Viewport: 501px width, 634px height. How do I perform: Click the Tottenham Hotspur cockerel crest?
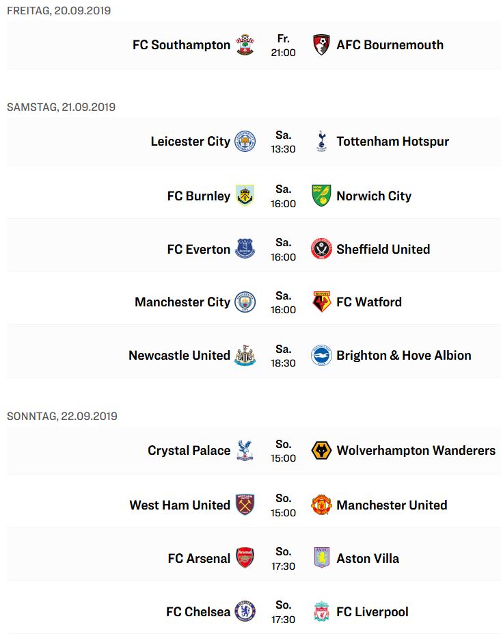(322, 142)
